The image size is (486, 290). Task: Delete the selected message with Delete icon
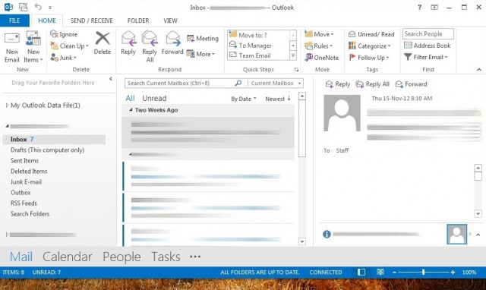[x=103, y=39]
